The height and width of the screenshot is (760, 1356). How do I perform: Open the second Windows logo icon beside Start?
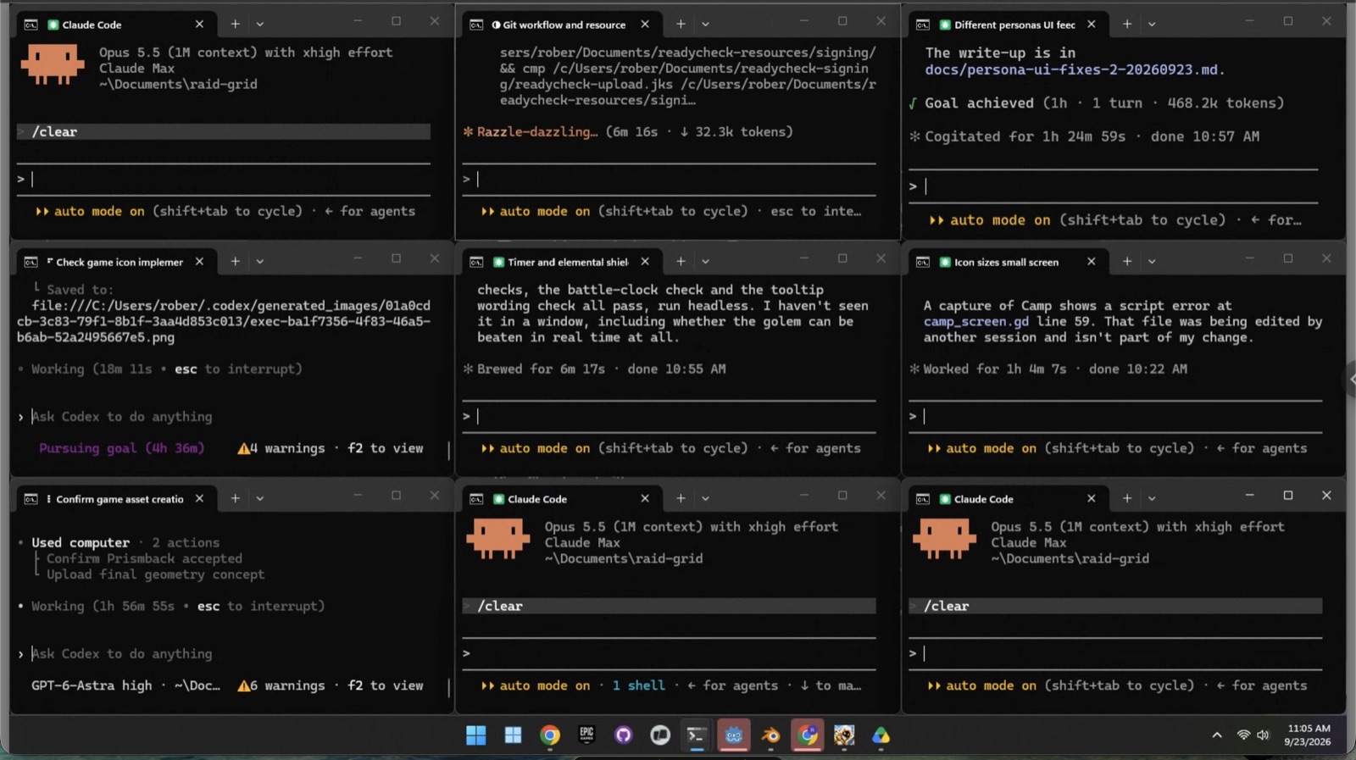click(x=514, y=735)
